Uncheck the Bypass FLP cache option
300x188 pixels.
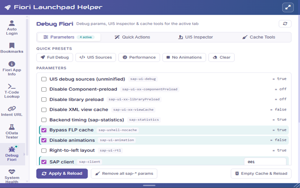[44, 130]
